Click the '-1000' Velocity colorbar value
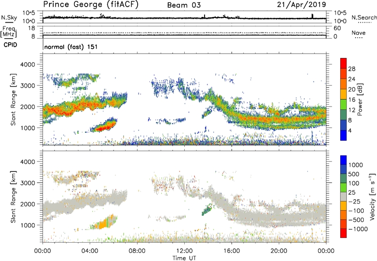This screenshot has height=261, width=377. (358, 229)
